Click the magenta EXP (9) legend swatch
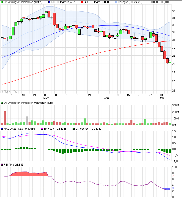This screenshot has height=199, width=182. coord(42,129)
